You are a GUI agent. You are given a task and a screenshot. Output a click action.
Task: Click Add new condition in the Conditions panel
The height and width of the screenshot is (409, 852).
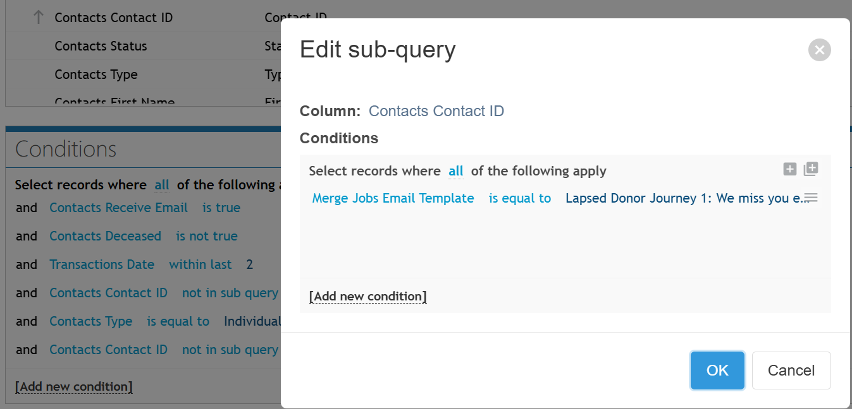(x=74, y=386)
